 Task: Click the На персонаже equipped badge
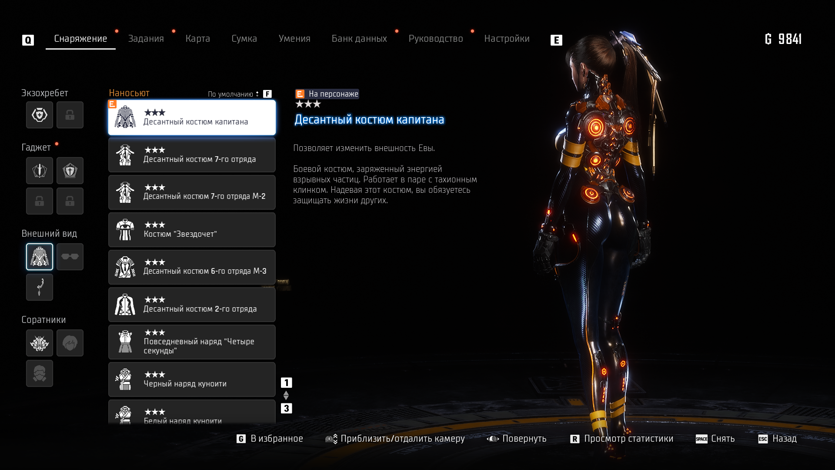327,94
